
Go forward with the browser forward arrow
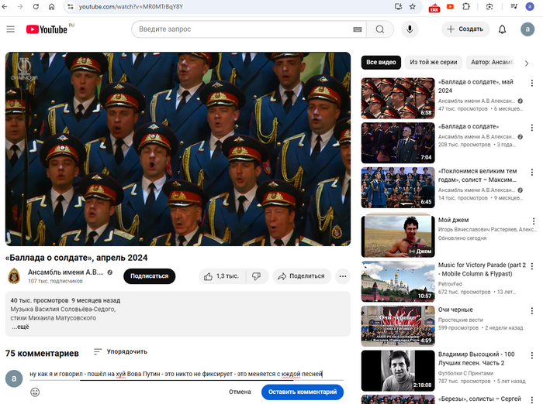pyautogui.click(x=20, y=6)
